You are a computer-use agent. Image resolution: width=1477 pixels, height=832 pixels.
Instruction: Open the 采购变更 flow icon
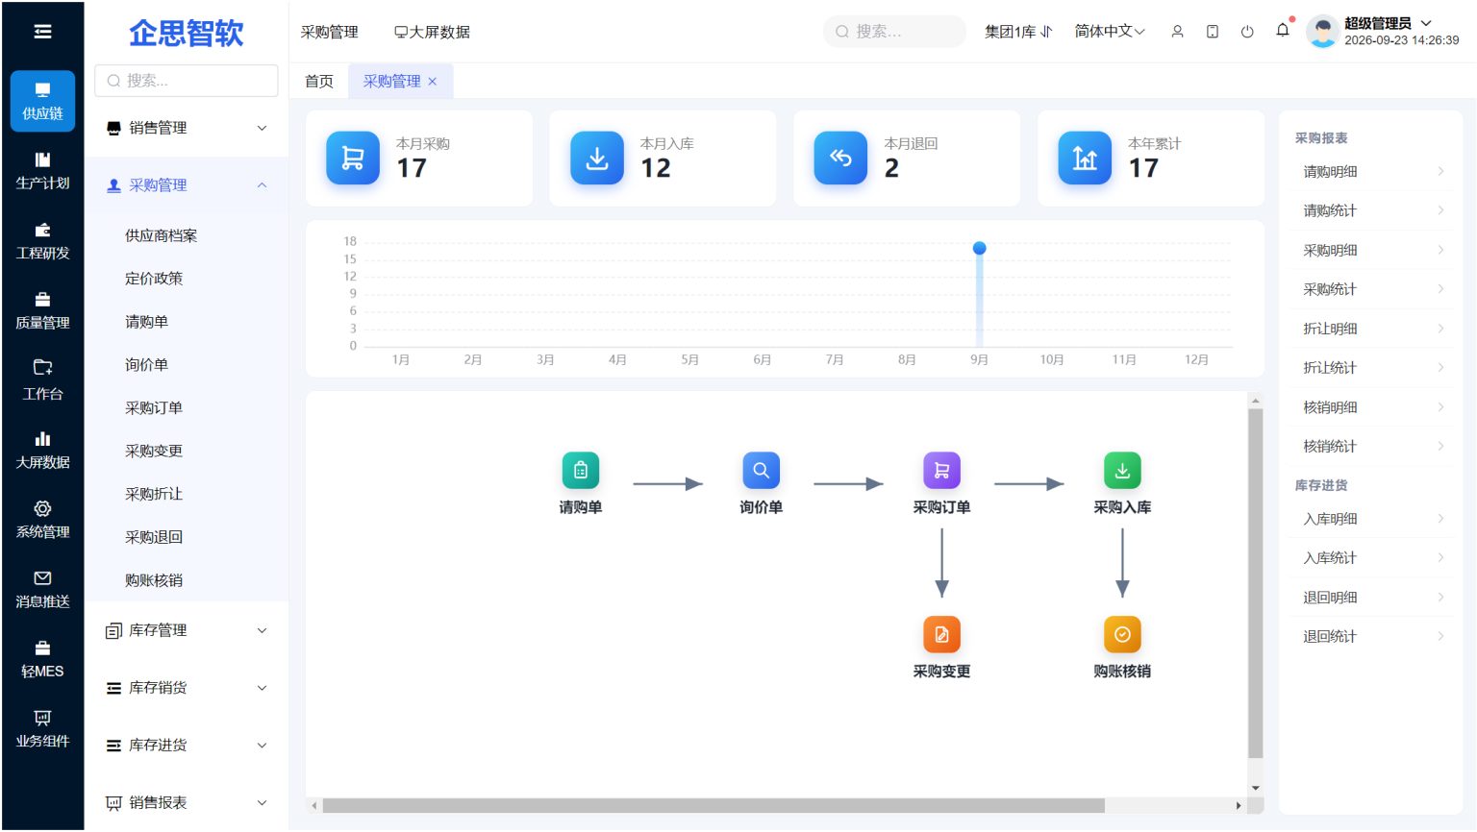tap(941, 634)
